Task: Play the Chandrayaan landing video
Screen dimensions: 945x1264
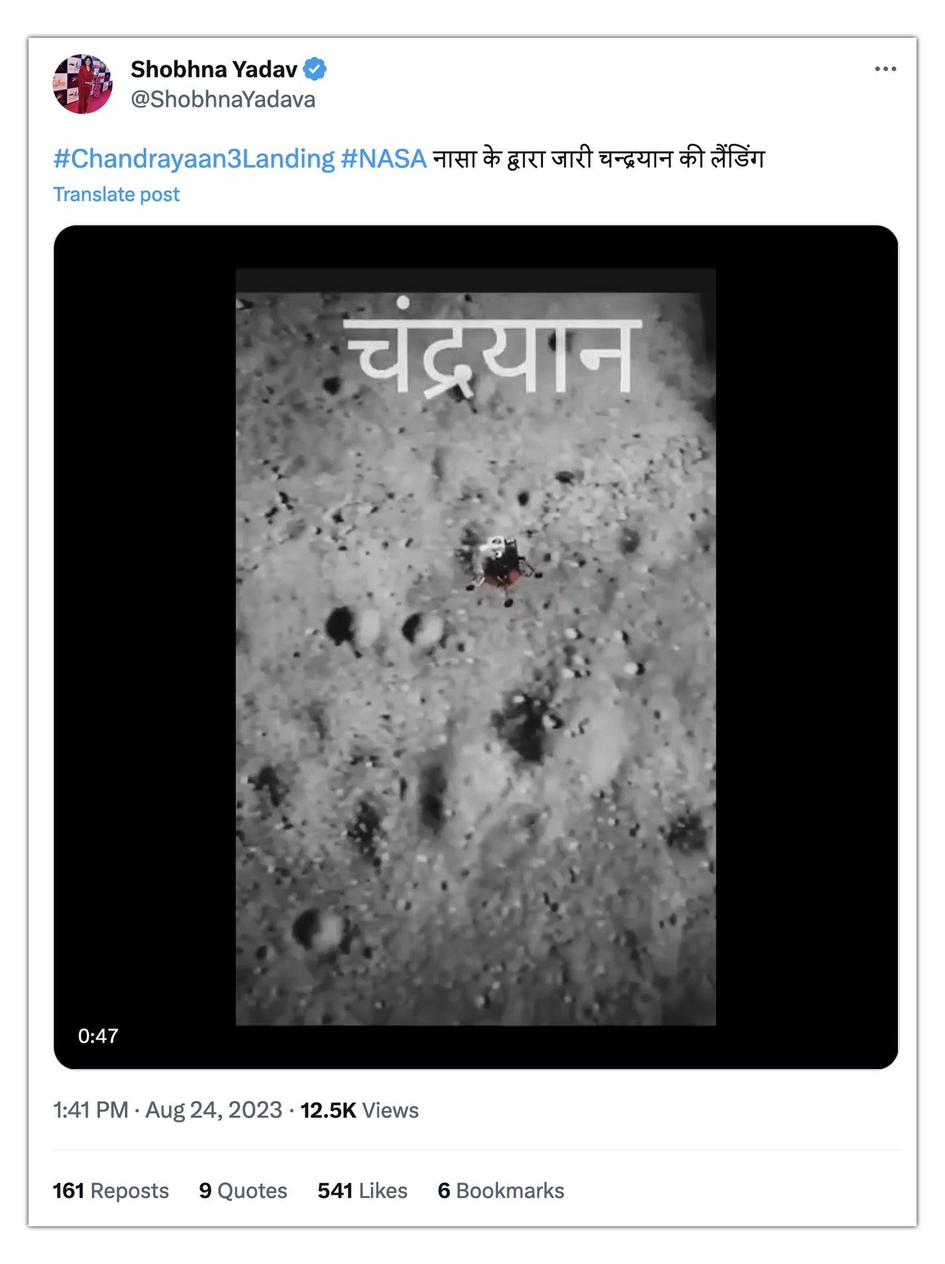Action: [x=476, y=647]
